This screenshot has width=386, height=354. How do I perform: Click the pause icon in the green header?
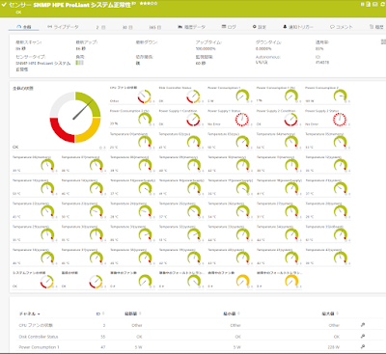point(363,4)
